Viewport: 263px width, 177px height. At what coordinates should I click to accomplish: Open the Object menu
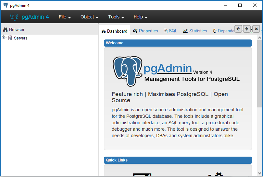[89, 17]
